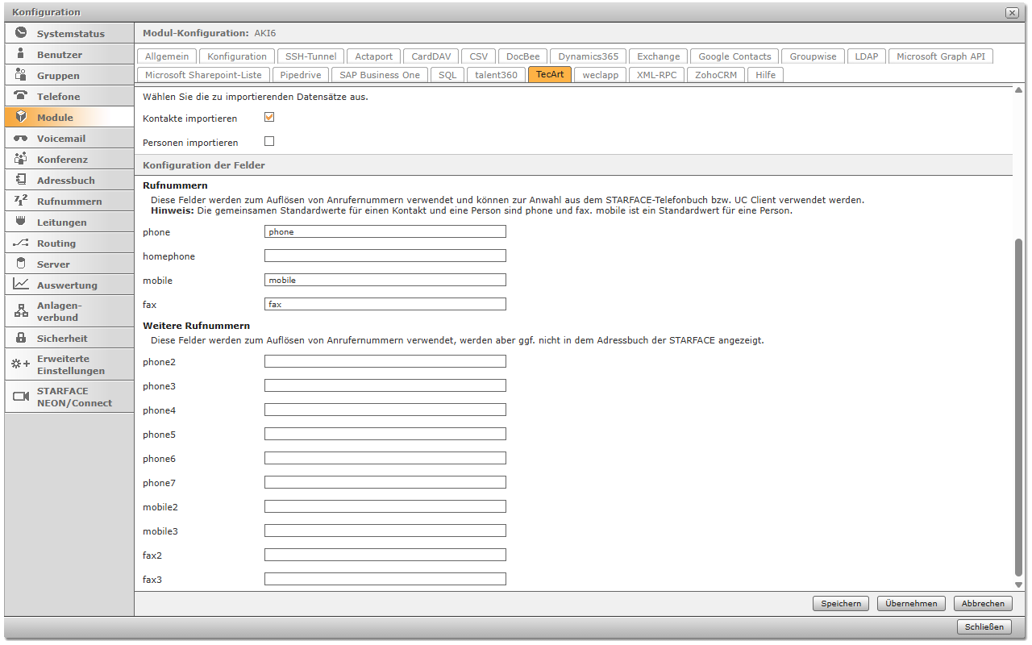Click the Leitungen plug icon
1032x645 pixels.
[21, 222]
